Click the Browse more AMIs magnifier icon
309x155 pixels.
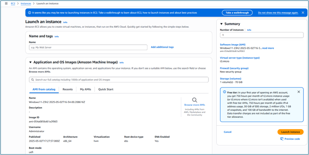pos(195,100)
